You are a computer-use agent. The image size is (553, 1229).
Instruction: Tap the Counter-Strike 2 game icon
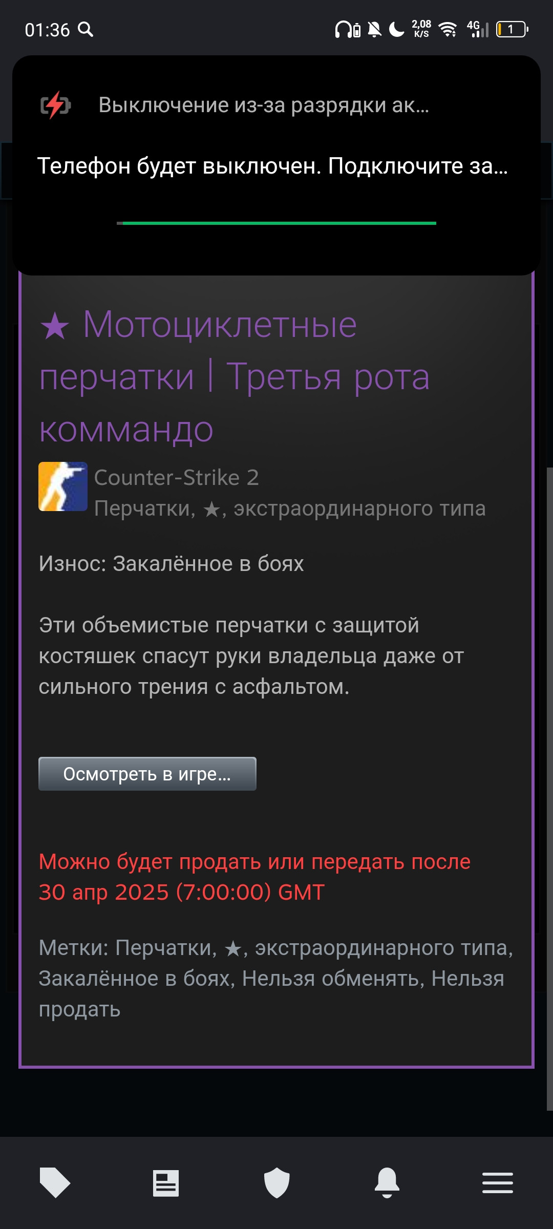click(63, 486)
